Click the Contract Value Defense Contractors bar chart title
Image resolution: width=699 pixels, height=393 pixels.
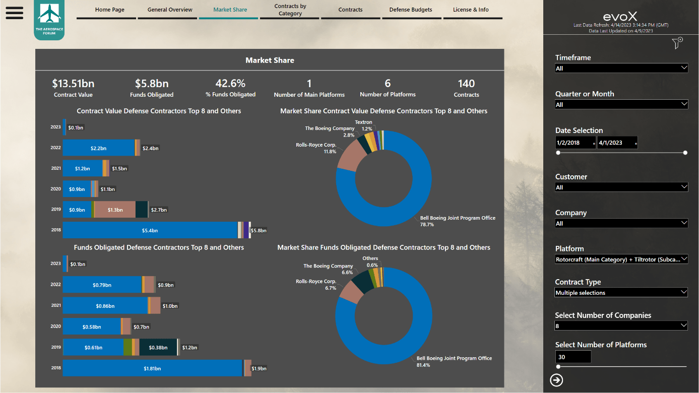pyautogui.click(x=159, y=111)
